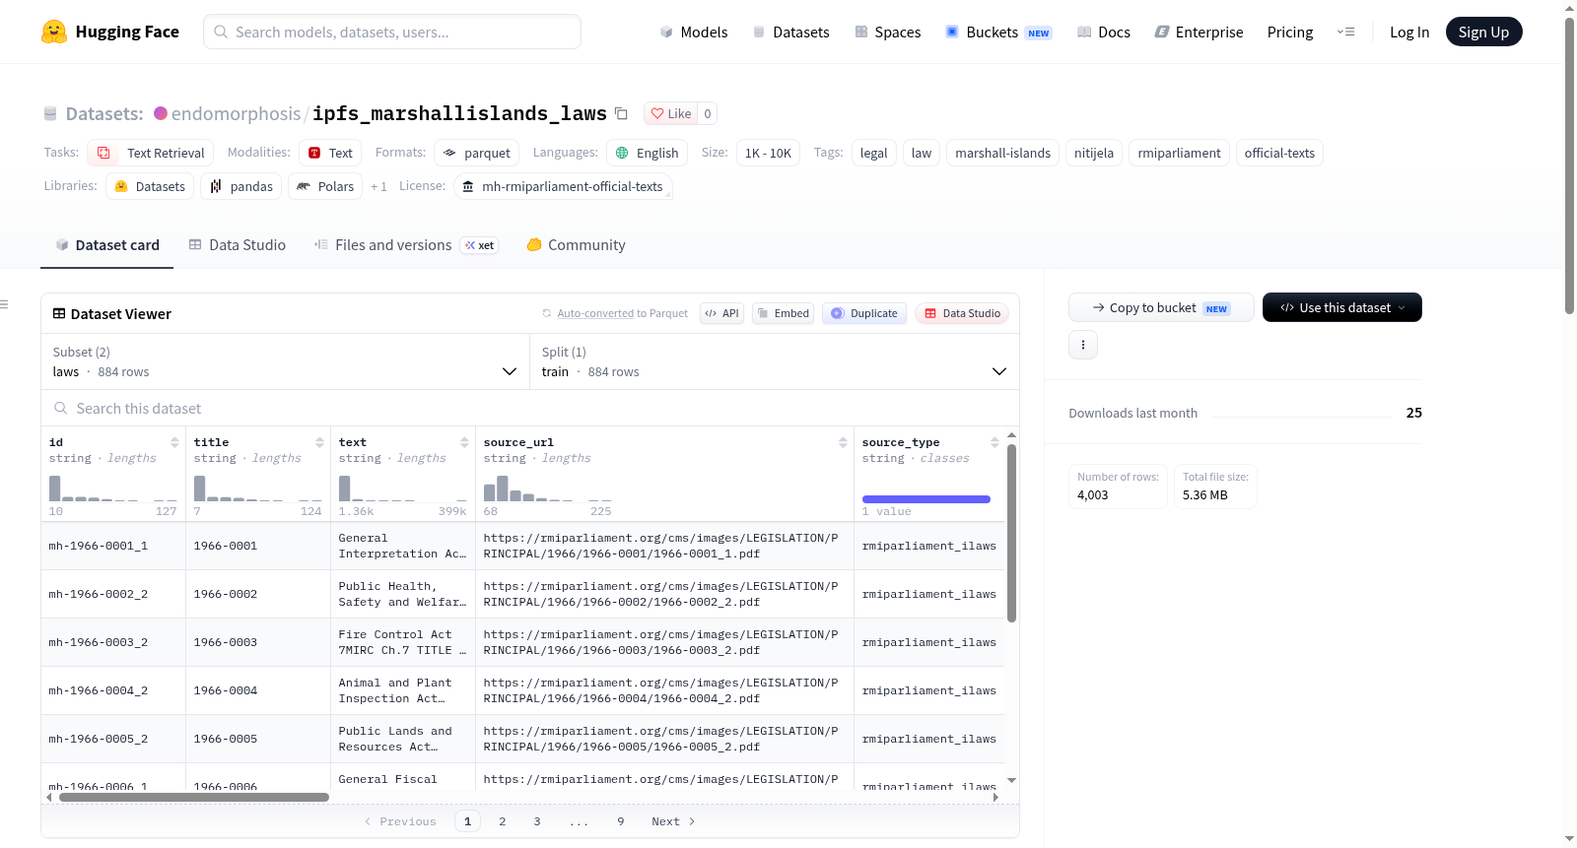Screen dimensions: 1577x848
Task: Click the left sidebar toggle icon
Action: 4,304
